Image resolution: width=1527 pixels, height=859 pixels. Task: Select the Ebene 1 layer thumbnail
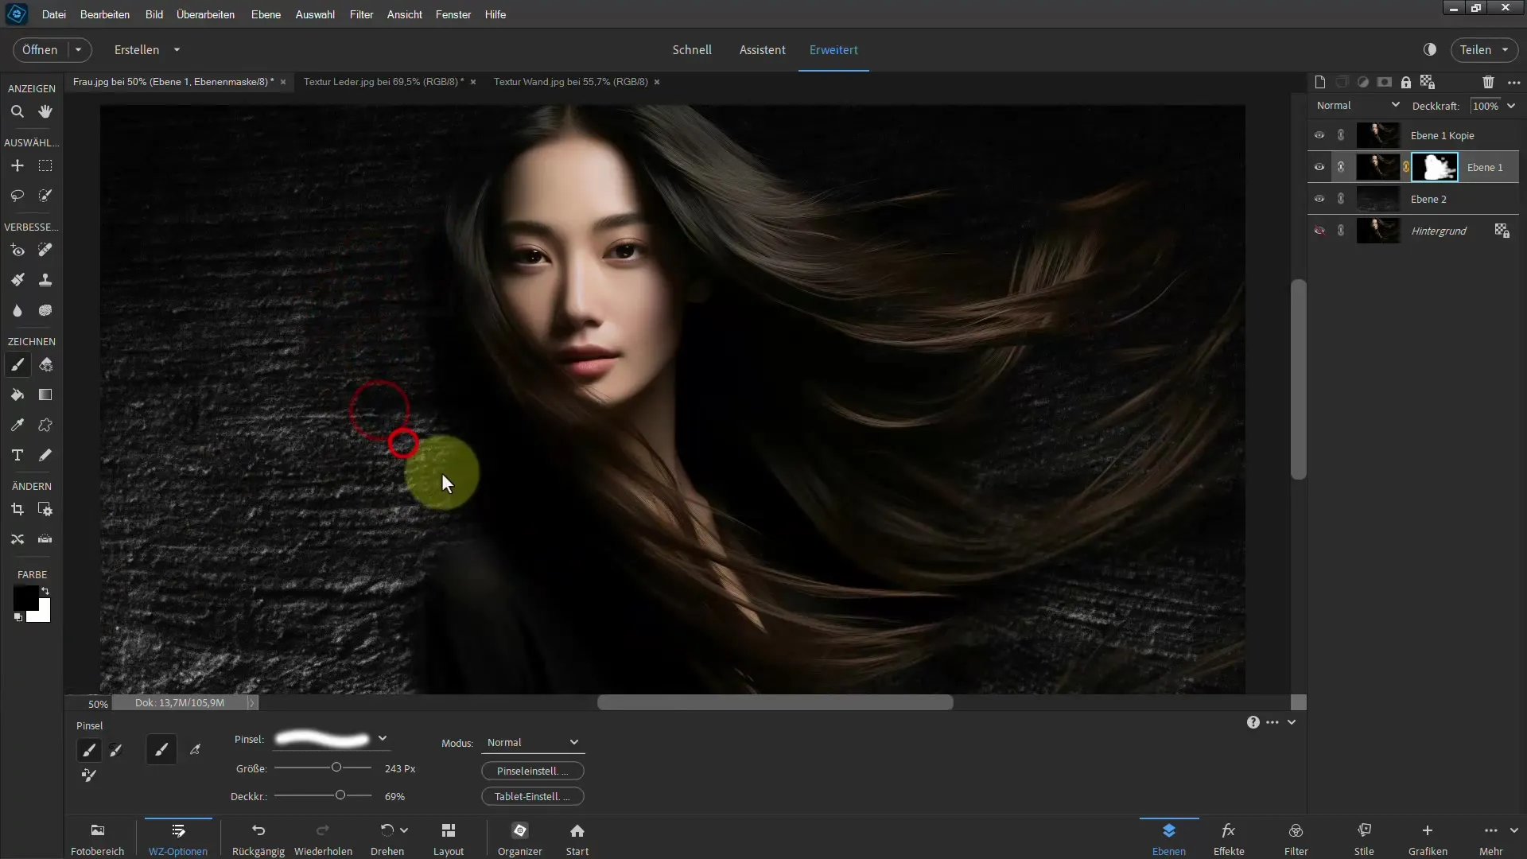1376,167
